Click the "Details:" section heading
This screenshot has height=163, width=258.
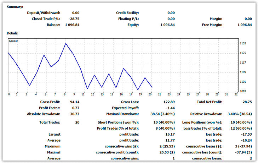point(13,33)
